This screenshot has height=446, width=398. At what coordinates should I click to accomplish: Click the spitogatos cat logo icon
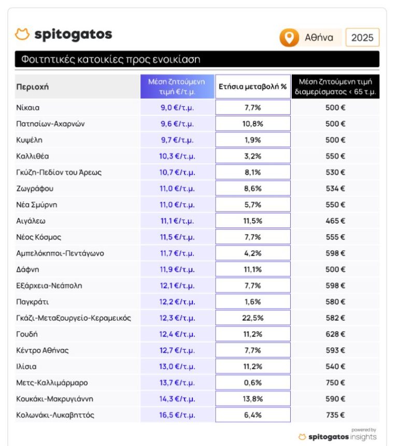point(22,35)
